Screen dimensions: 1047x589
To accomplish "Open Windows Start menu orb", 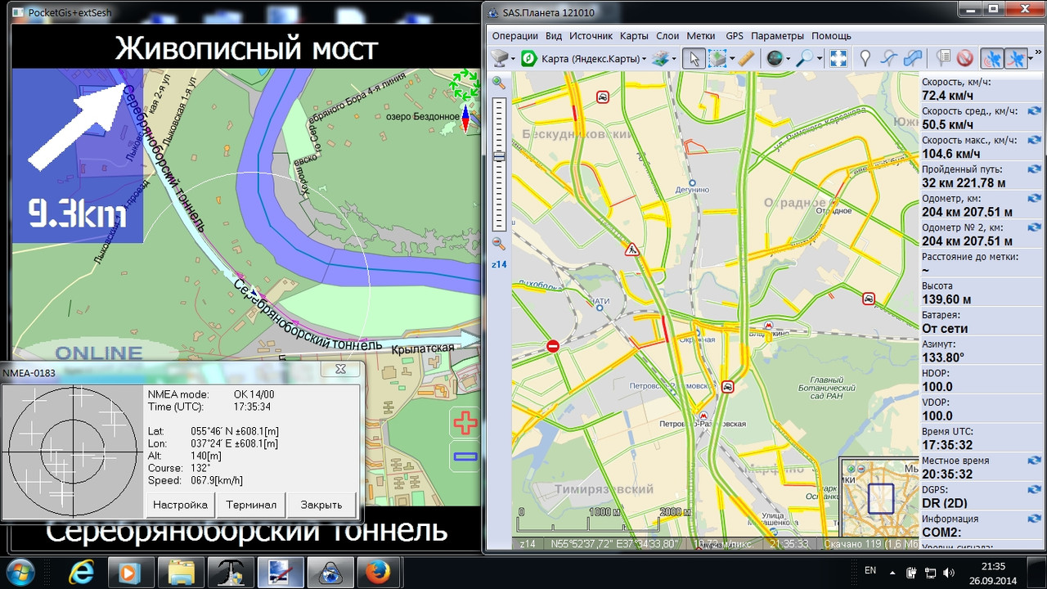I will pyautogui.click(x=21, y=571).
